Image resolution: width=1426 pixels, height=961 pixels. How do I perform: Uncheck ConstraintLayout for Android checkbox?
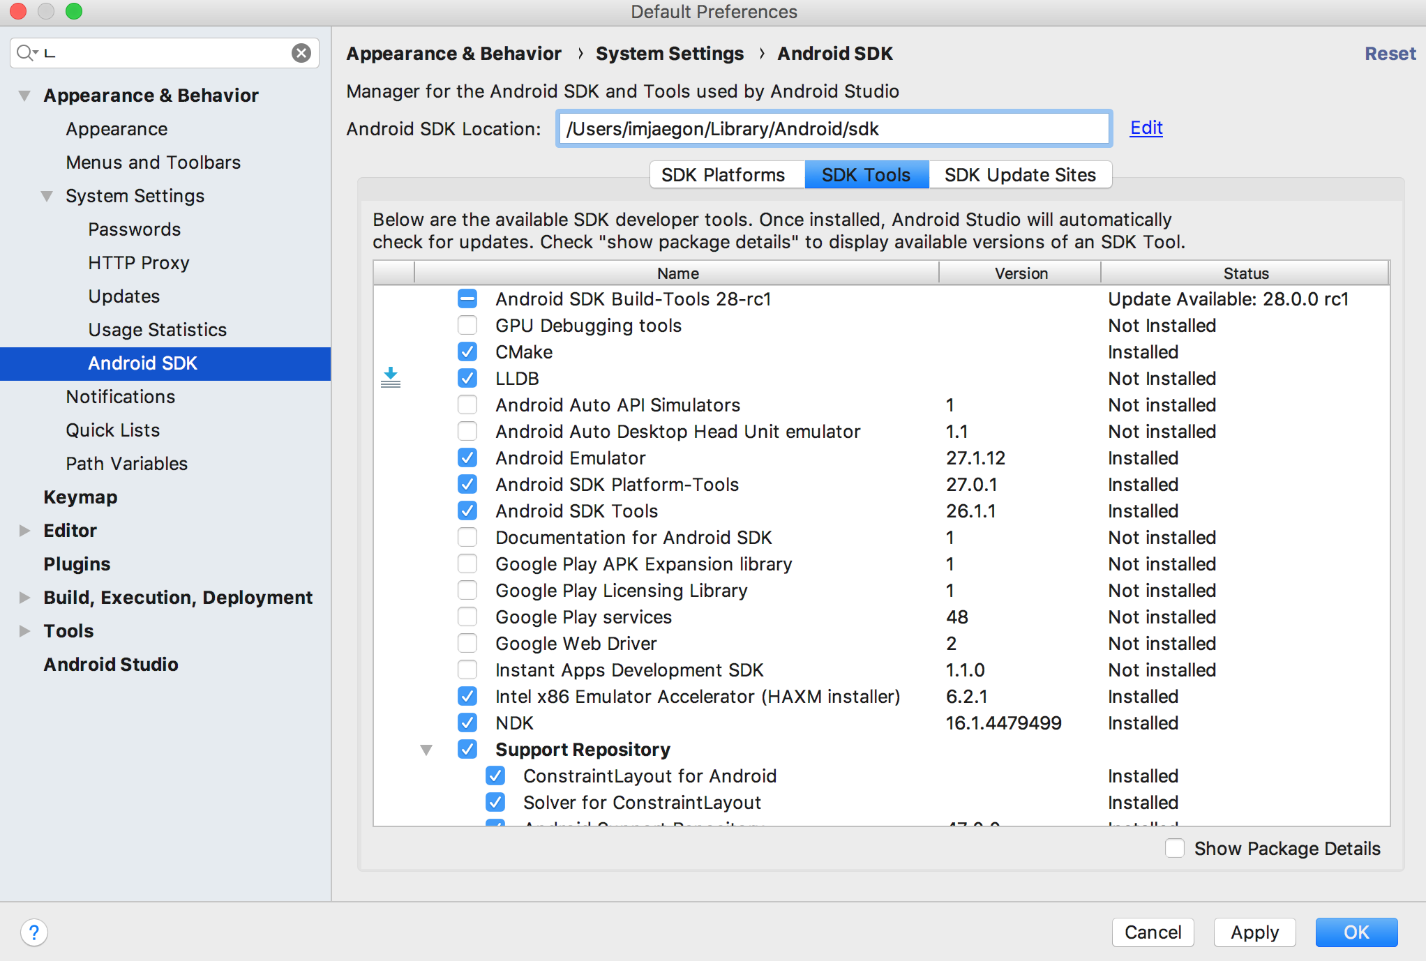coord(495,776)
